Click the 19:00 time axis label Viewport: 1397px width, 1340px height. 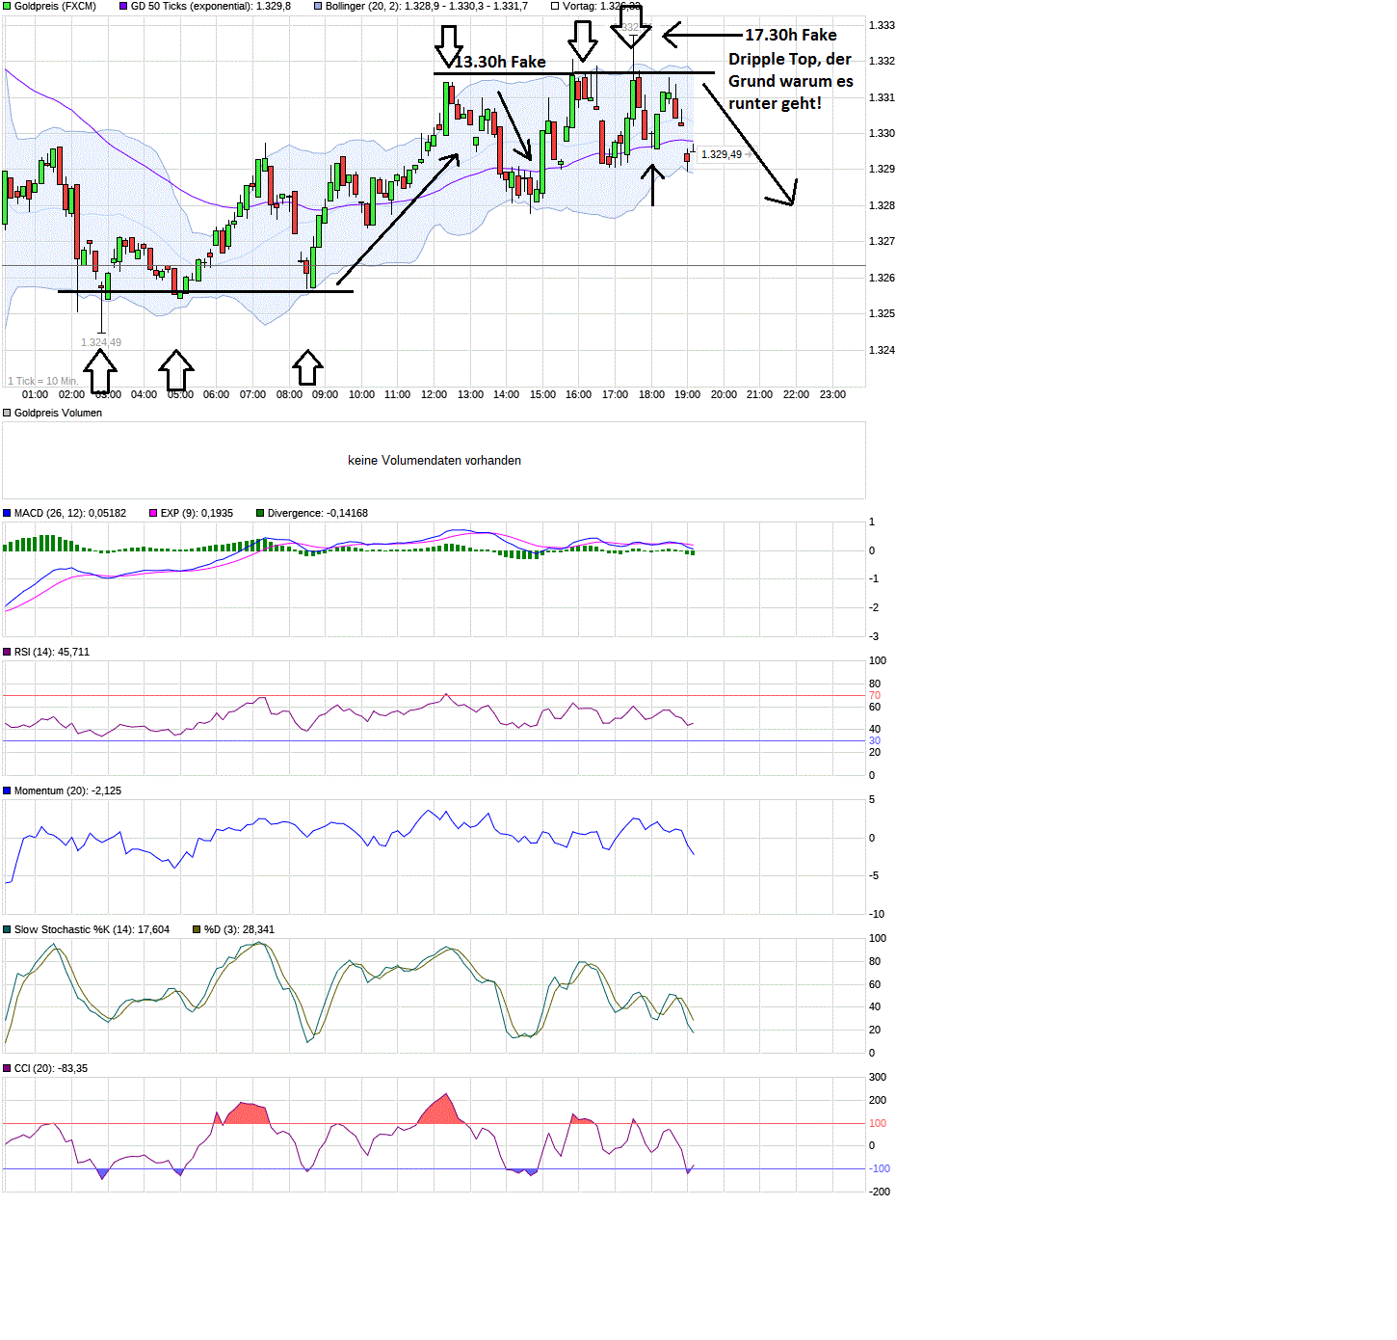pos(686,394)
